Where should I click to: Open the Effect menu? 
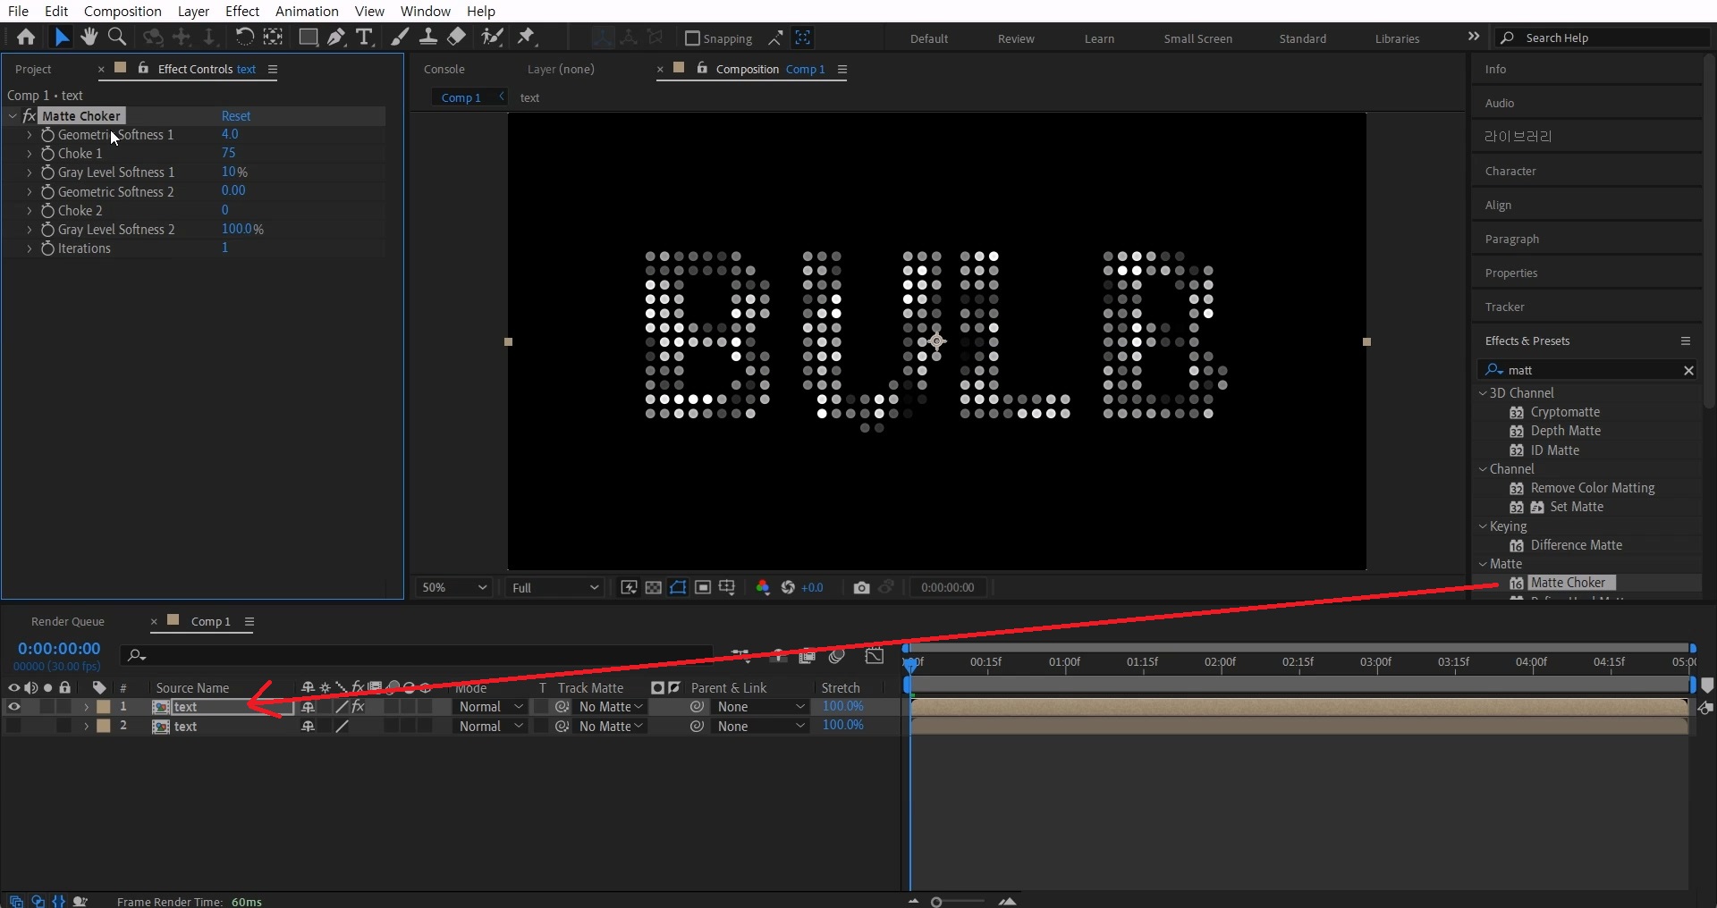242,11
